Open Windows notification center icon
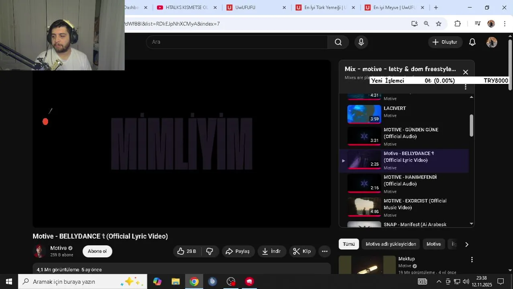Viewport: 513px width, 289px height. point(501,281)
